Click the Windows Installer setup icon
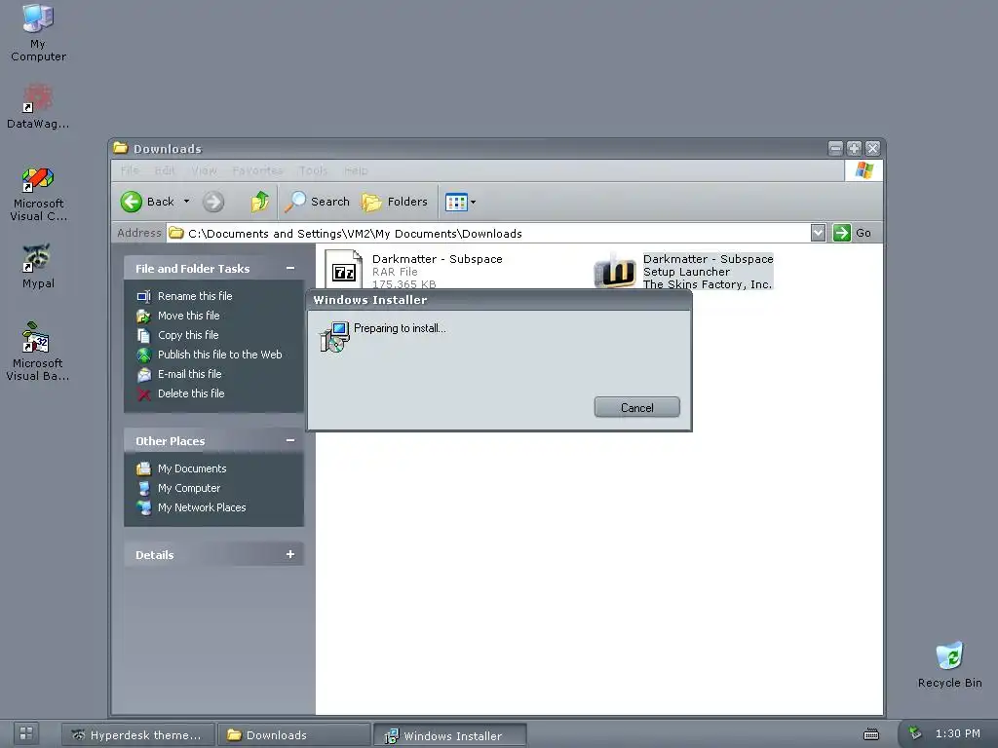998x748 pixels. click(335, 337)
